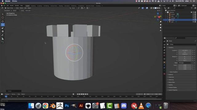The width and height of the screenshot is (197, 110).
Task: Open Discord from the dock
Action: (x=124, y=106)
